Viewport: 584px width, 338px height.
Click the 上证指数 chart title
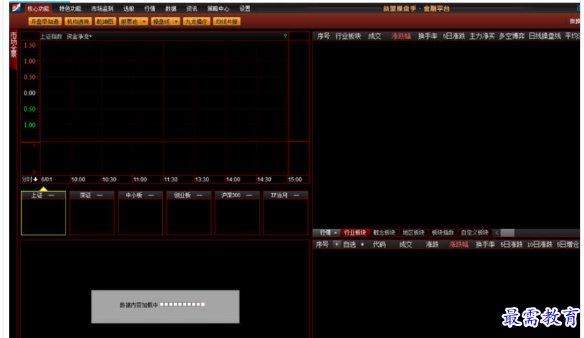[51, 36]
